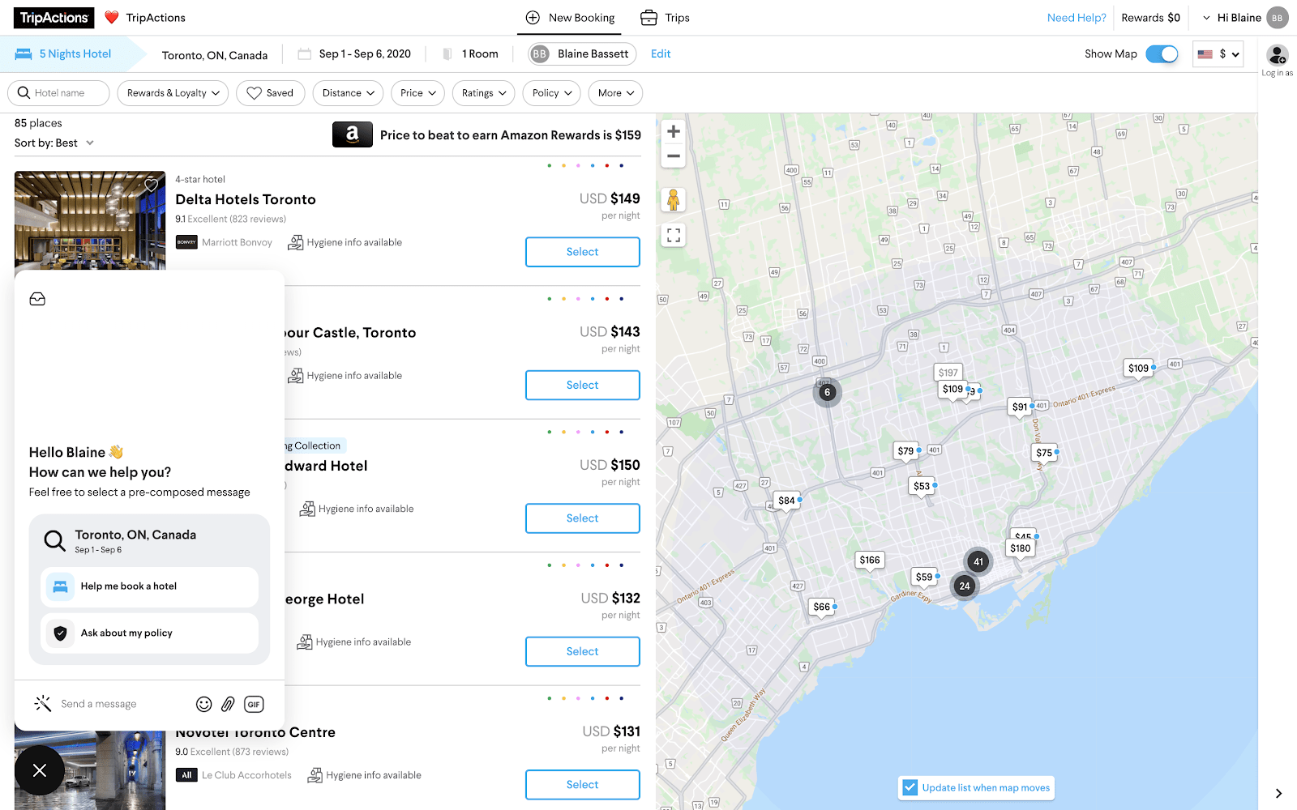This screenshot has height=810, width=1297.
Task: Close the chat widget with X
Action: (40, 770)
